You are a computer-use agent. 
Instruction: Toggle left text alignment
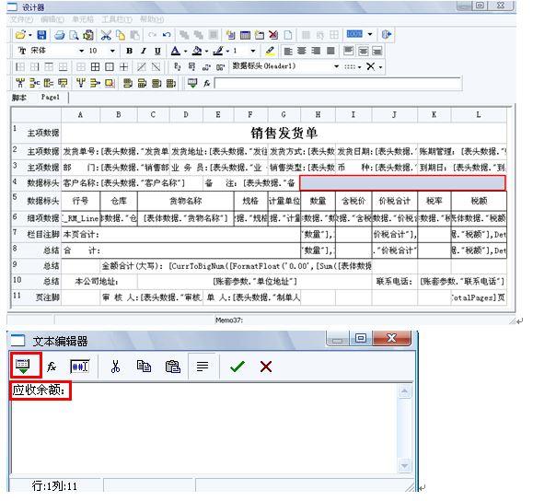[288, 51]
